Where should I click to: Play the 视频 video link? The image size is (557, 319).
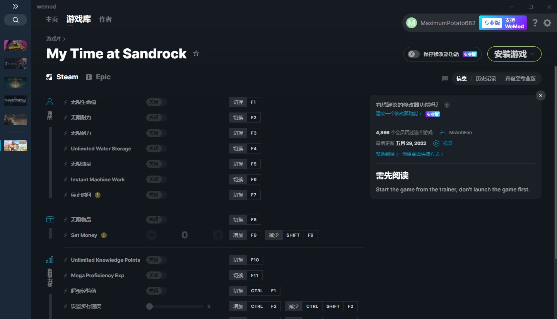[443, 143]
